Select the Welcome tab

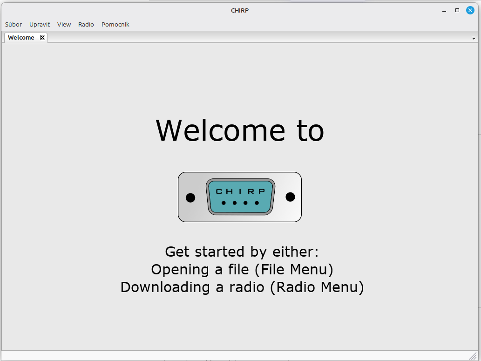click(20, 37)
